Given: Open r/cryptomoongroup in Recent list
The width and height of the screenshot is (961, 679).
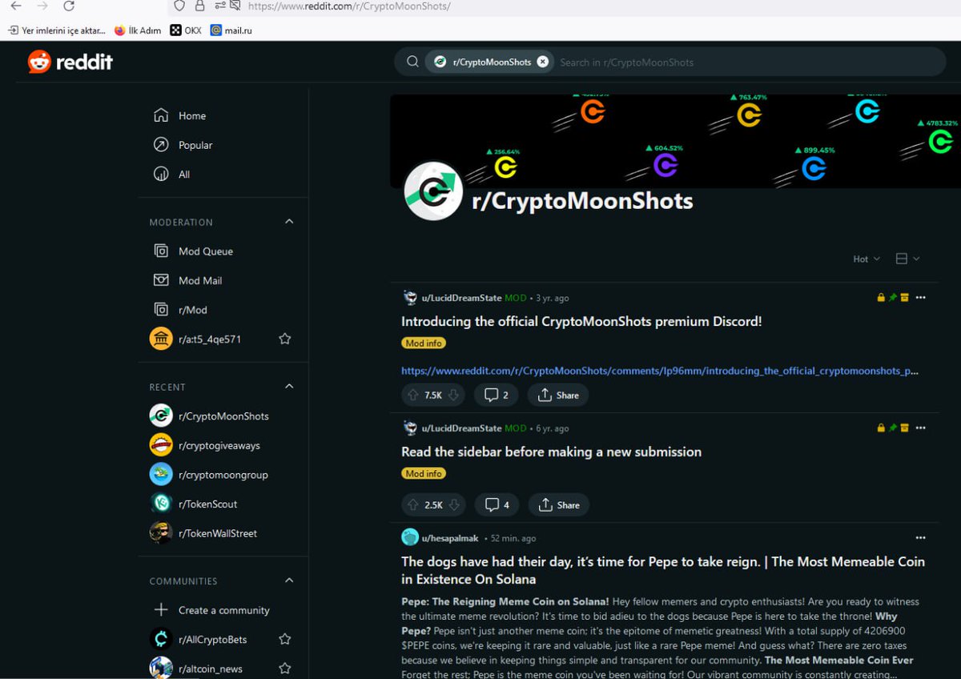Looking at the screenshot, I should click(x=223, y=475).
